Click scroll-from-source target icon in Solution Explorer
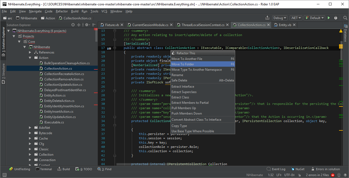The width and height of the screenshot is (349, 178). 73,25
